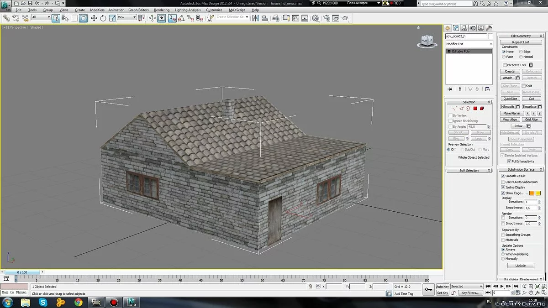Open the Rendering menu
Viewport: 548px width, 308px height.
162,10
